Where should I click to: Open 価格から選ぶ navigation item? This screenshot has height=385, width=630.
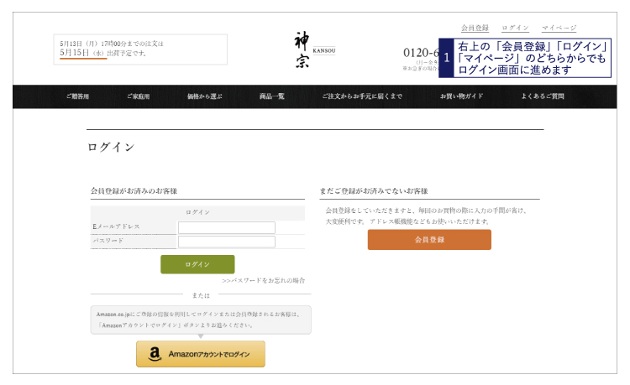coord(204,96)
